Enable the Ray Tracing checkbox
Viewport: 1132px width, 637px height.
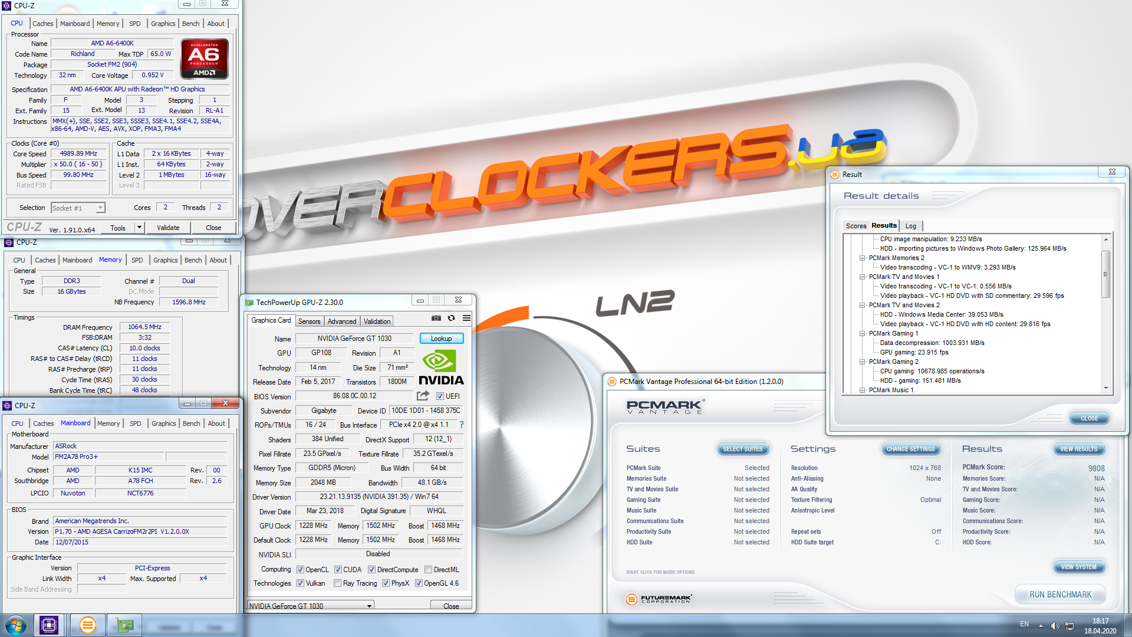pyautogui.click(x=338, y=583)
